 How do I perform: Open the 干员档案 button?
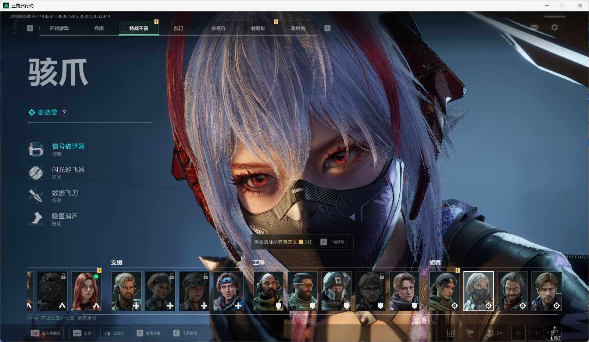click(185, 333)
